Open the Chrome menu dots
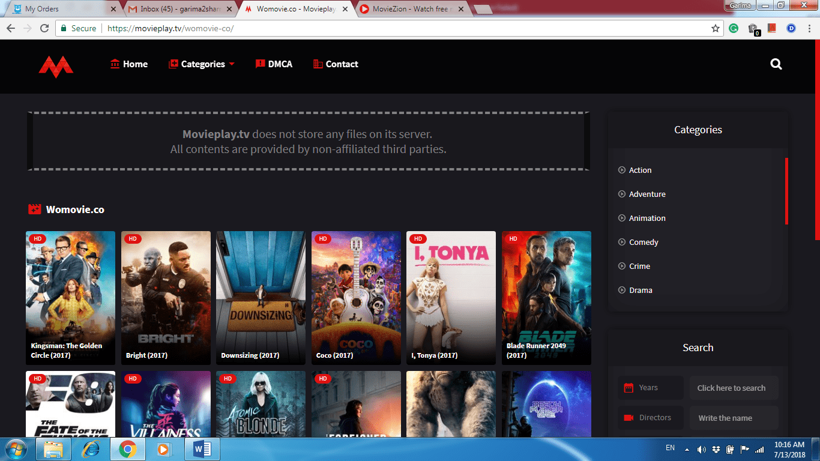This screenshot has width=820, height=461. pyautogui.click(x=808, y=28)
